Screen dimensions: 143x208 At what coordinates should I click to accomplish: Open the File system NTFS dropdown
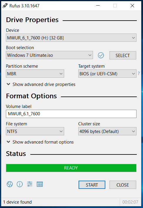coord(35,131)
